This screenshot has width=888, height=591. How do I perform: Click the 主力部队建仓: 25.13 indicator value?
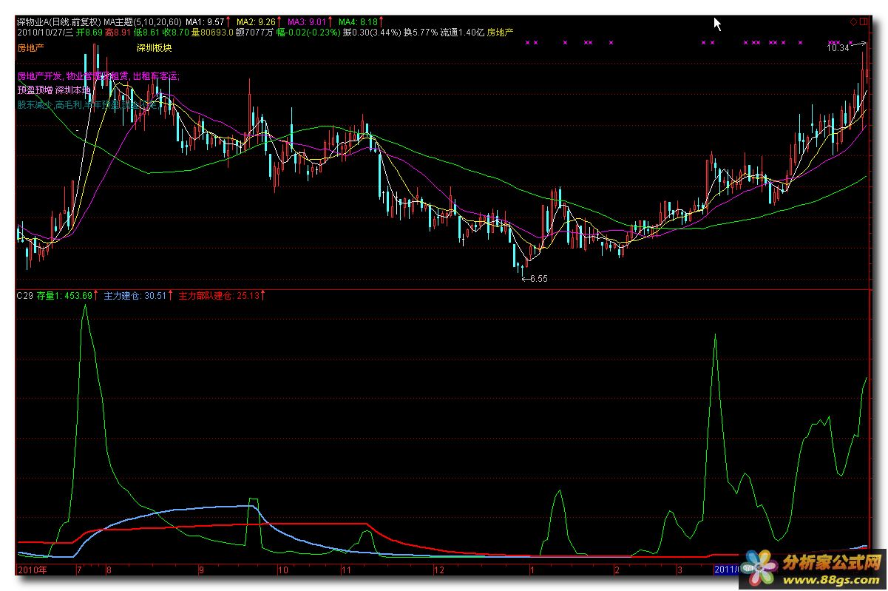(x=218, y=296)
